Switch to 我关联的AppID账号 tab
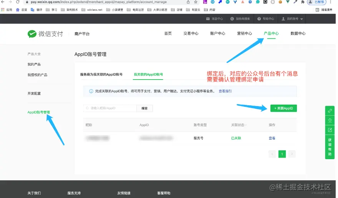338x198 pixels. pyautogui.click(x=148, y=75)
